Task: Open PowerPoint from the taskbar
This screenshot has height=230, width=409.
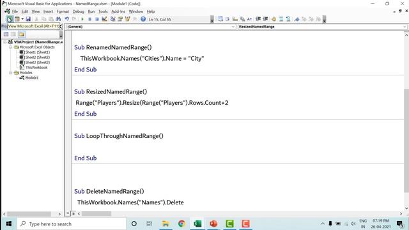Action: pyautogui.click(x=213, y=224)
